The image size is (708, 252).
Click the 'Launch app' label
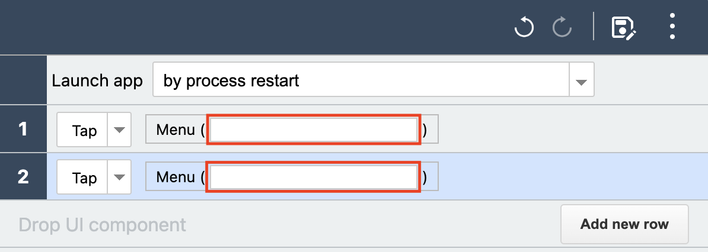97,80
